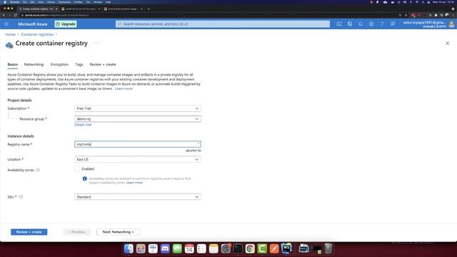
Task: Go to Container registries breadcrumb
Action: [x=37, y=34]
